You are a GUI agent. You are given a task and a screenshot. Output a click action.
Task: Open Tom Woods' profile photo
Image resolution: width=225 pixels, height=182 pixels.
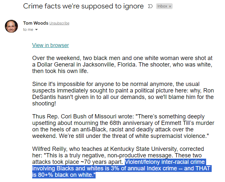(11, 26)
